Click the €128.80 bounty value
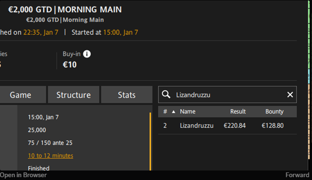The width and height of the screenshot is (312, 180). [273, 126]
